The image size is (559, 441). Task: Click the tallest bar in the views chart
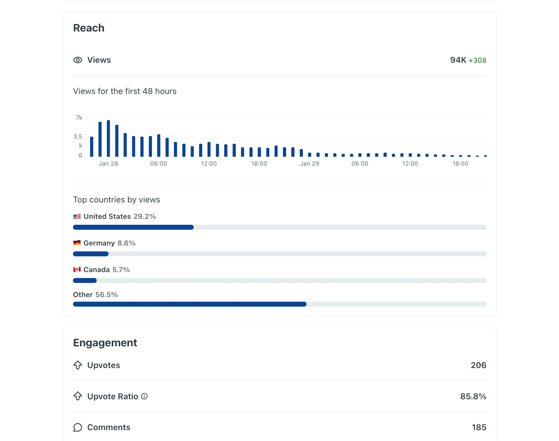click(x=109, y=138)
